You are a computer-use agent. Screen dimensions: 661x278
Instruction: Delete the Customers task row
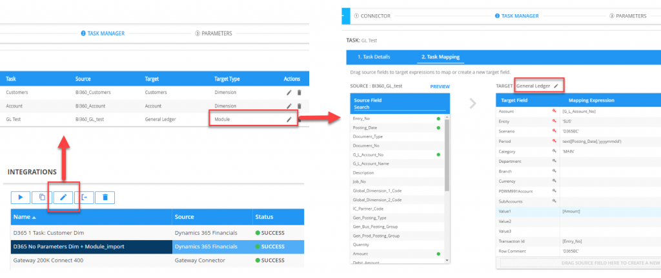click(x=298, y=93)
